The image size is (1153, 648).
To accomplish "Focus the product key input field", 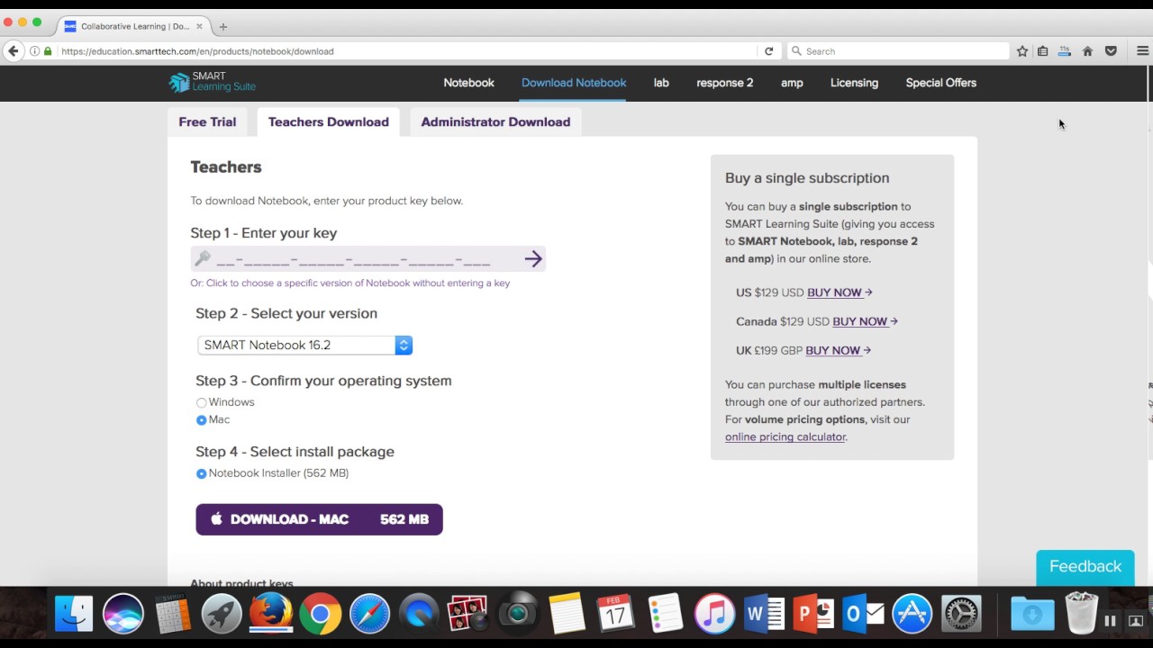I will [x=368, y=259].
